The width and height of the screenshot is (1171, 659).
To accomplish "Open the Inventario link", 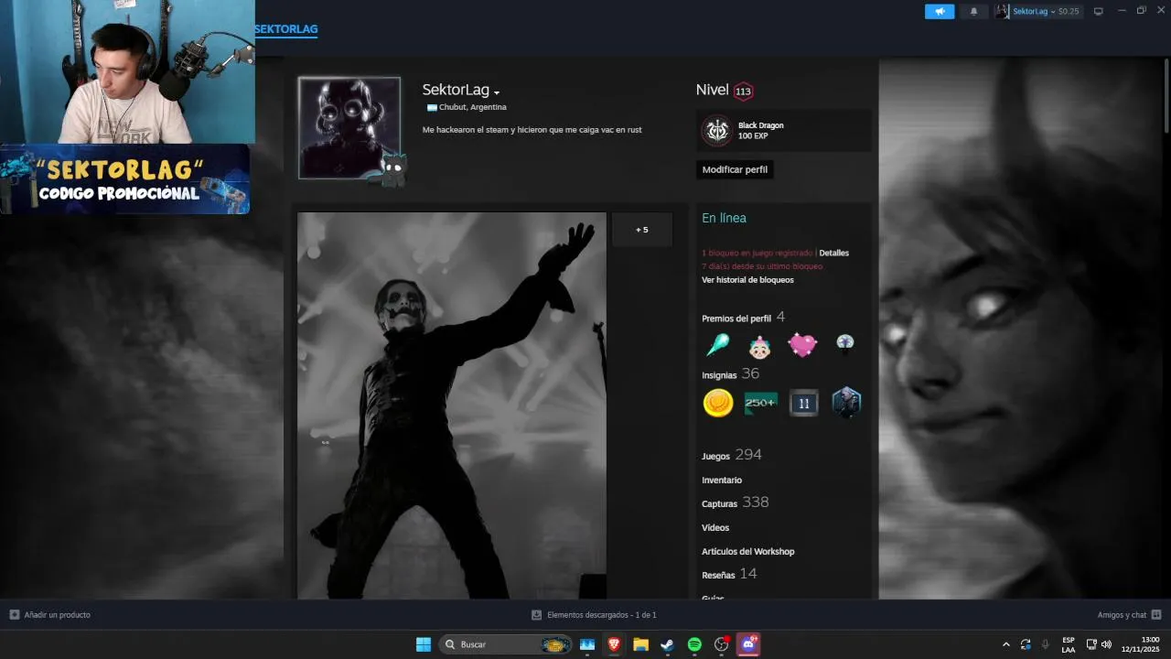I will point(722,480).
